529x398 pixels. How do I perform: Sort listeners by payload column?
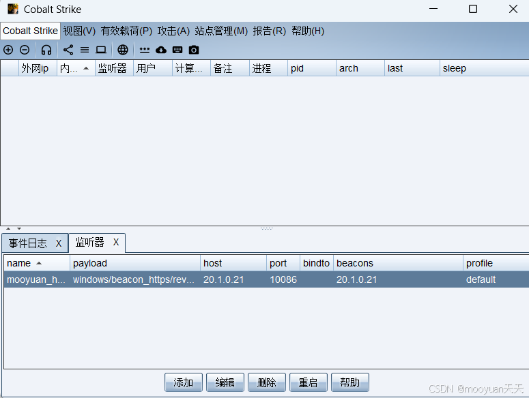coord(135,263)
